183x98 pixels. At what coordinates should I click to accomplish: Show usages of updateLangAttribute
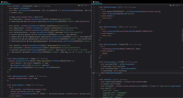pos(43,76)
